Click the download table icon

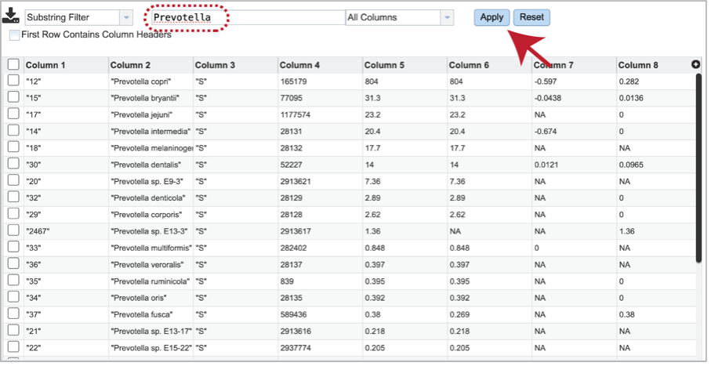(11, 18)
